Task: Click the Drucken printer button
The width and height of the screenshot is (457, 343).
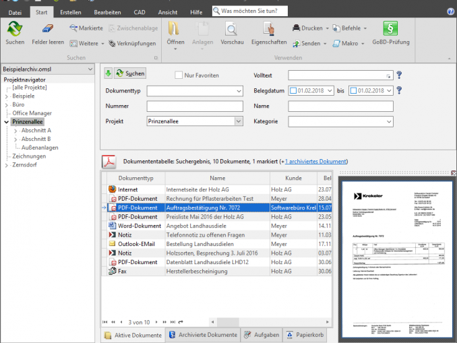Action: (308, 28)
